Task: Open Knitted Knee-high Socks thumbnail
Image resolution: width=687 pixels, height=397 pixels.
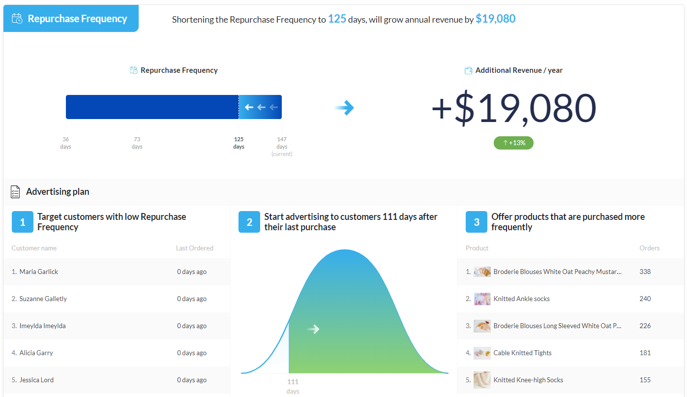Action: pos(482,380)
